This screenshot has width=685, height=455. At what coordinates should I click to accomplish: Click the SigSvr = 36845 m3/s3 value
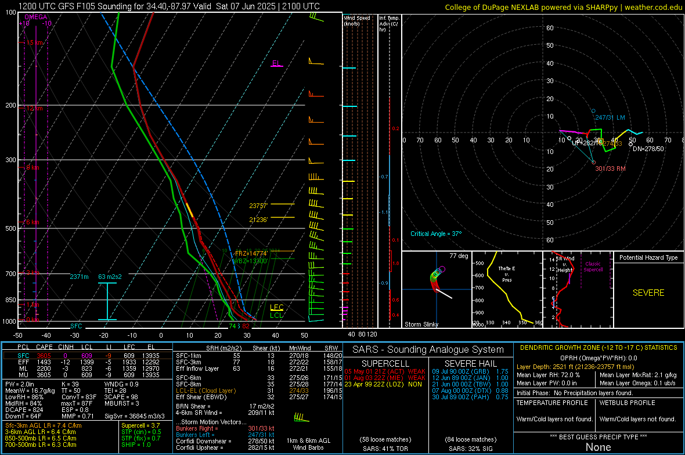(x=135, y=416)
